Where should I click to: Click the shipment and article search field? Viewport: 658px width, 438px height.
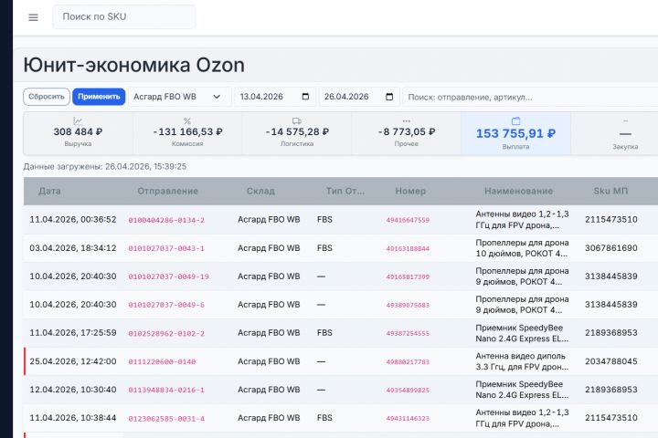530,97
